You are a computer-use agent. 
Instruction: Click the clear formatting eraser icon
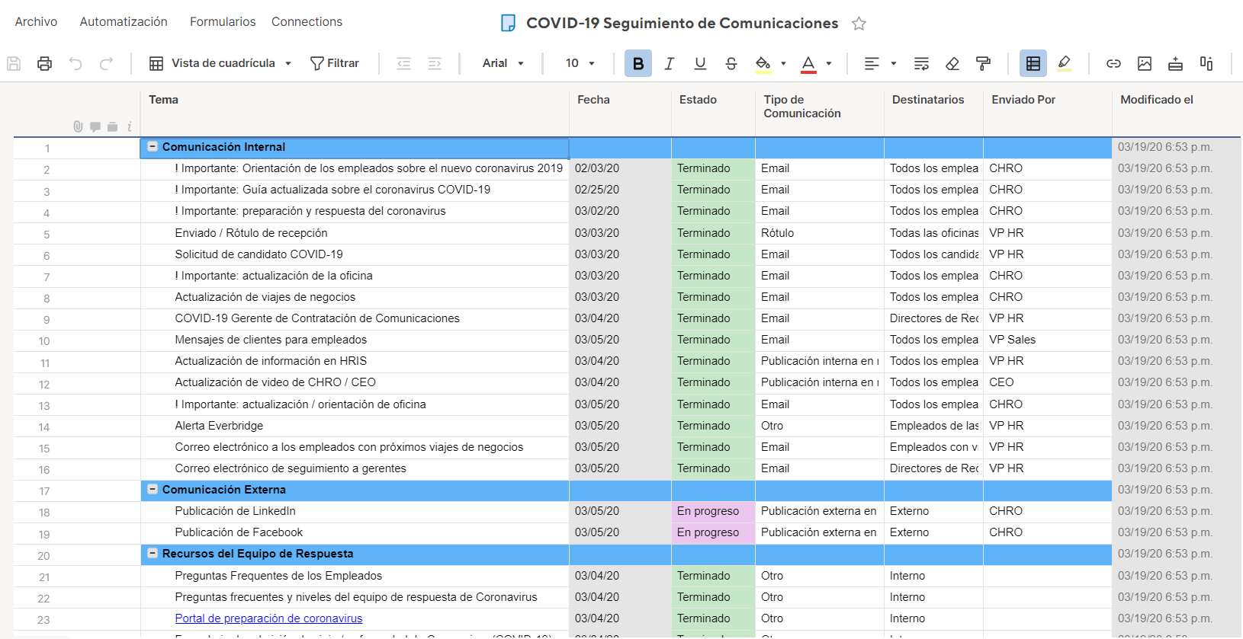pyautogui.click(x=952, y=63)
